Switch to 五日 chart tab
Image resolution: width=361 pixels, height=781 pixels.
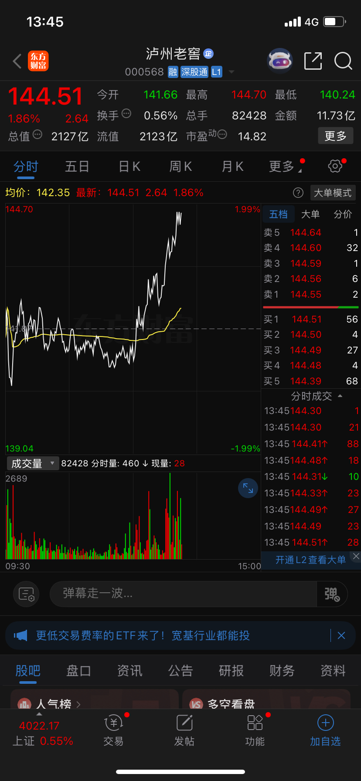(77, 166)
